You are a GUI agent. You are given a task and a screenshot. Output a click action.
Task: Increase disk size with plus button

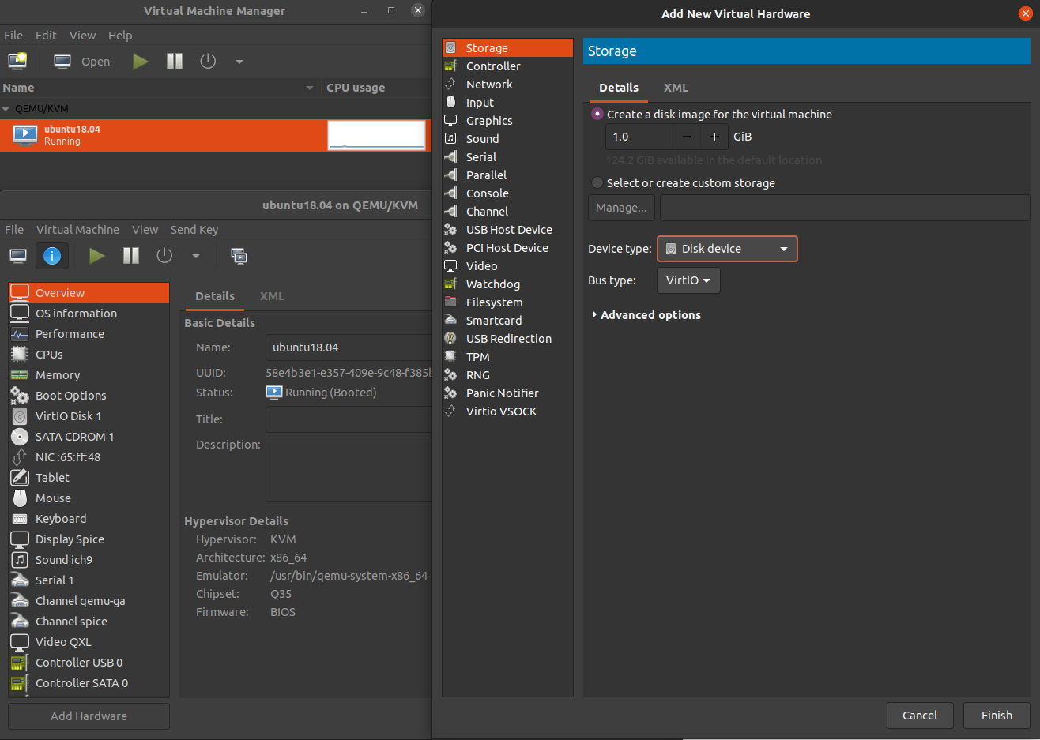pos(714,137)
